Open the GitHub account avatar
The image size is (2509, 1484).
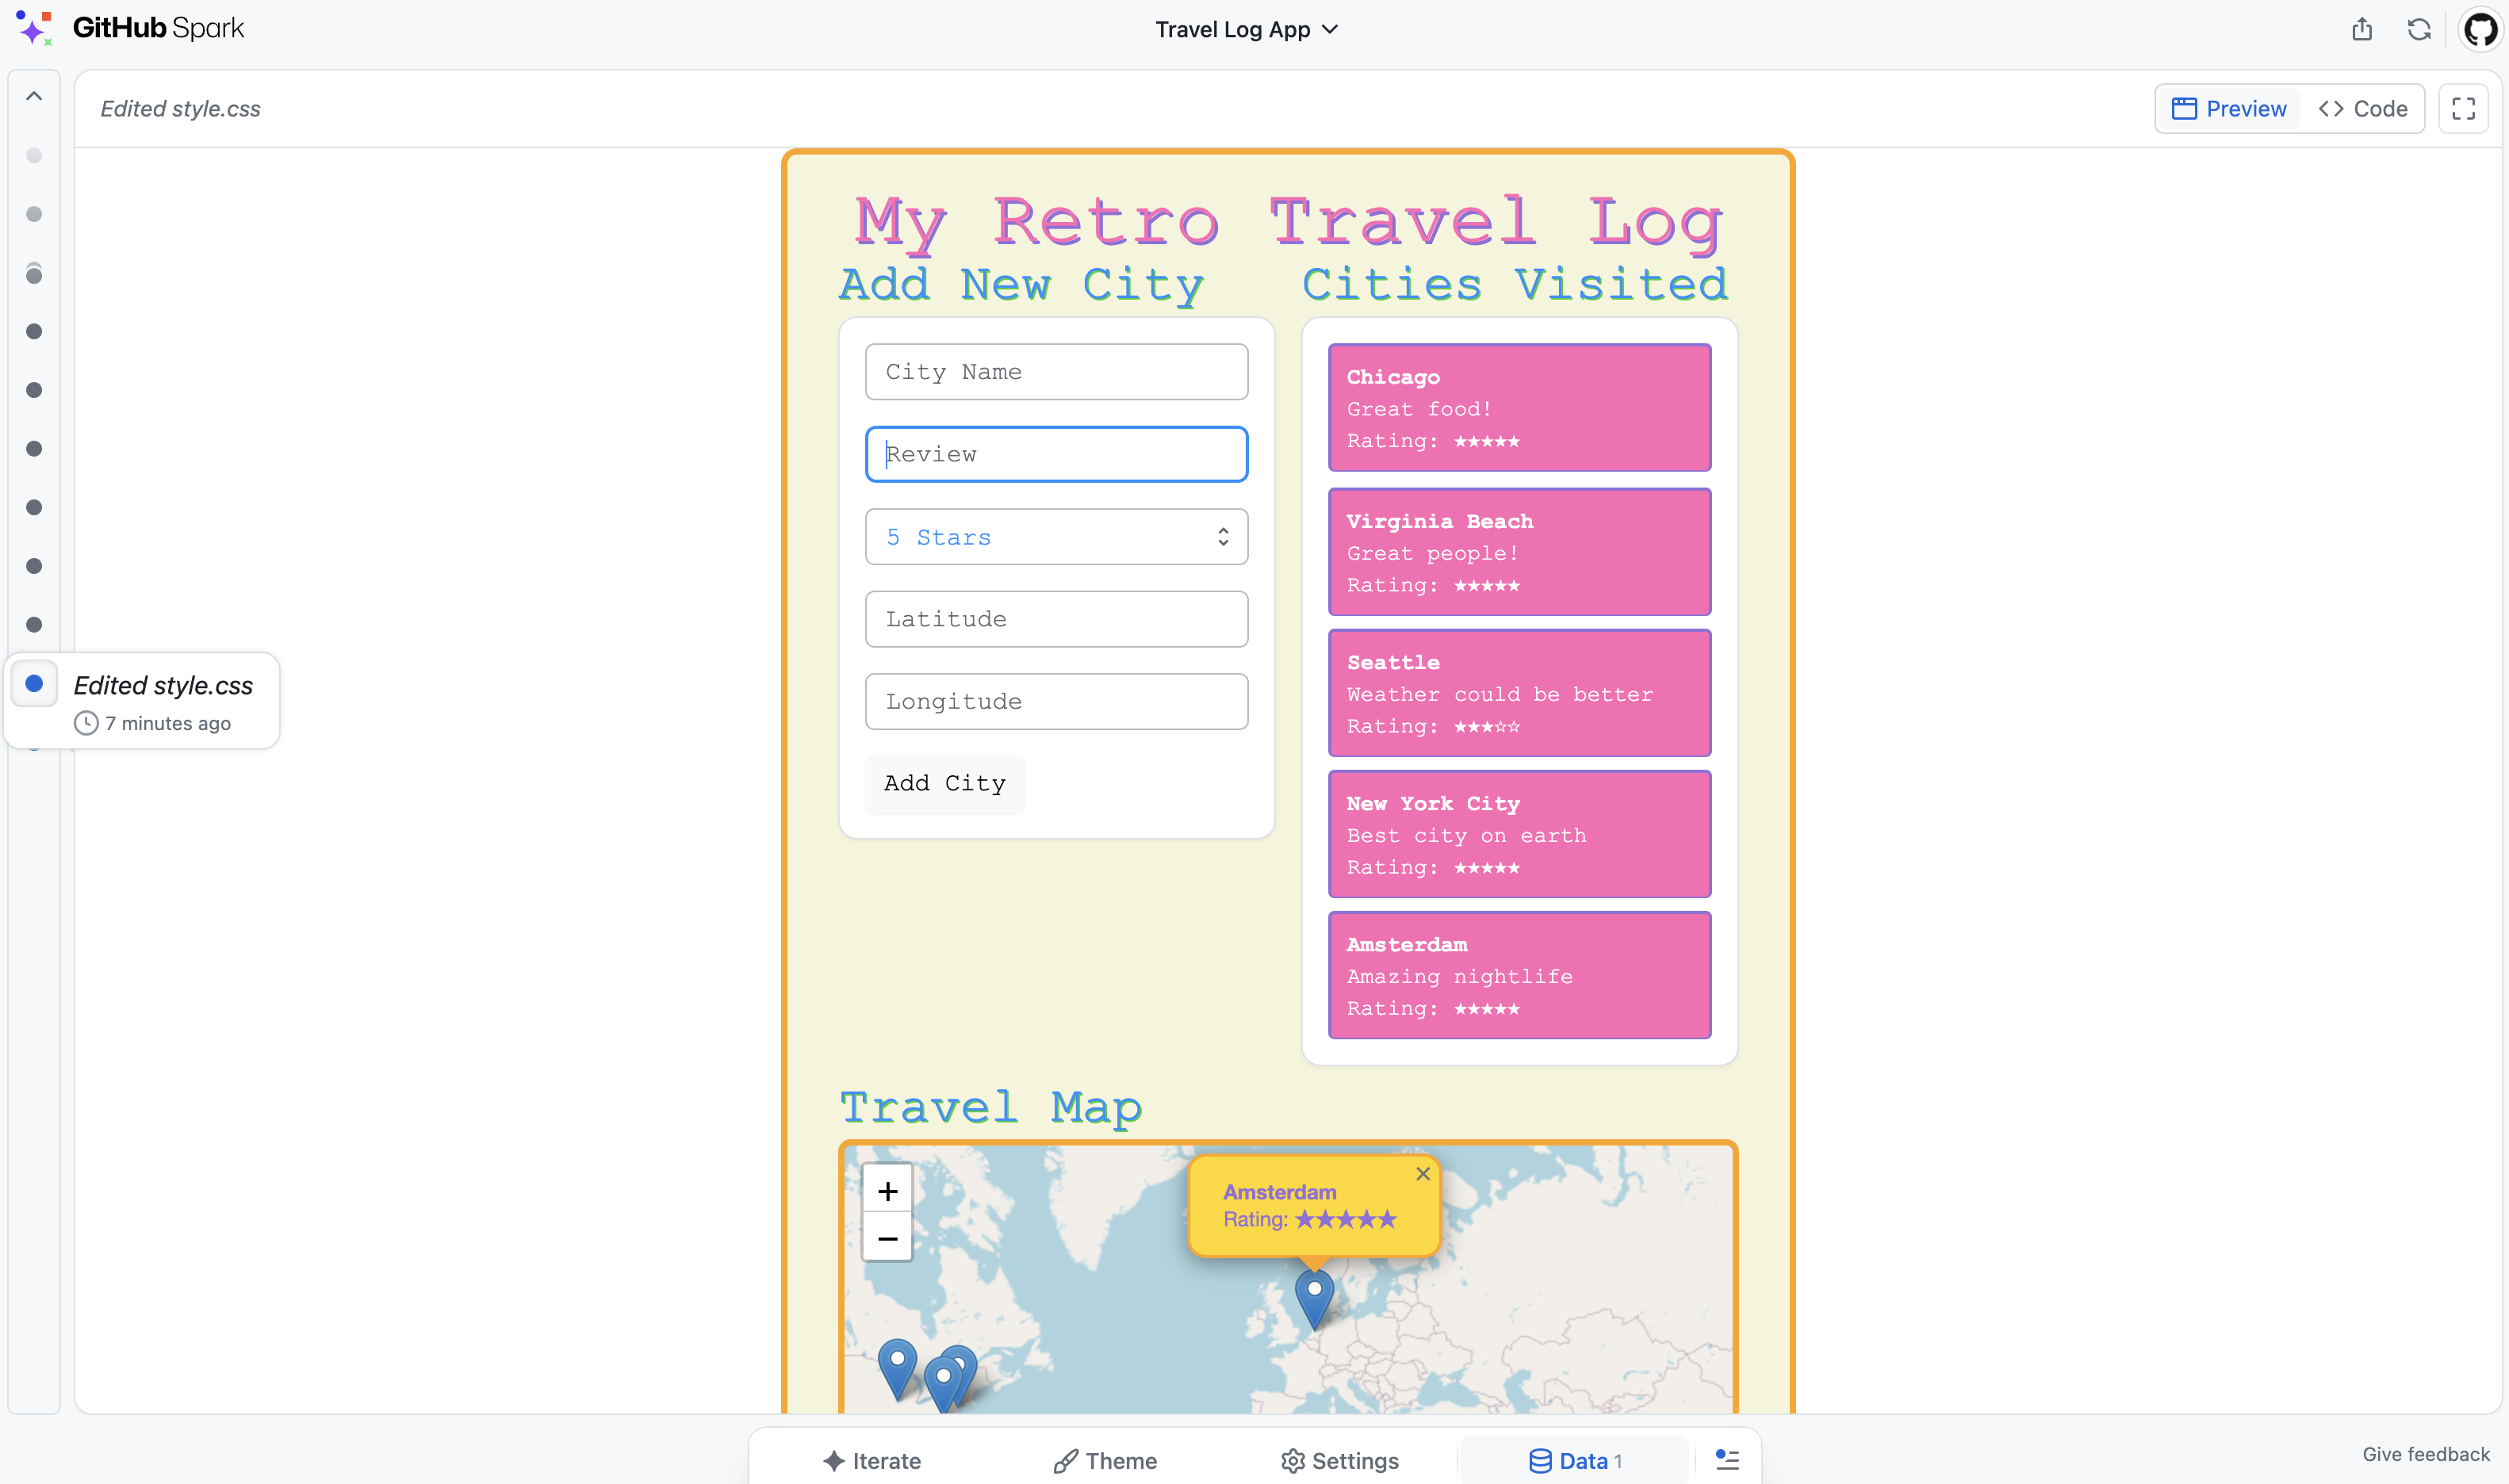(x=2481, y=29)
